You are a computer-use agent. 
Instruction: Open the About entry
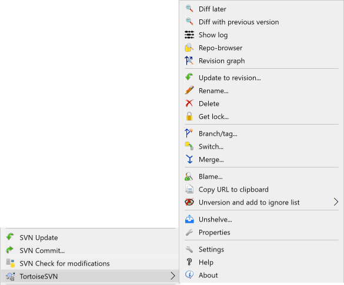pyautogui.click(x=262, y=275)
